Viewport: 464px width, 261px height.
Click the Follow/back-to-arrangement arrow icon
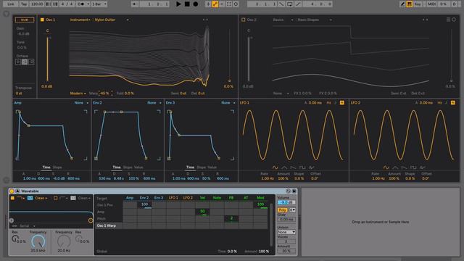[x=136, y=4]
